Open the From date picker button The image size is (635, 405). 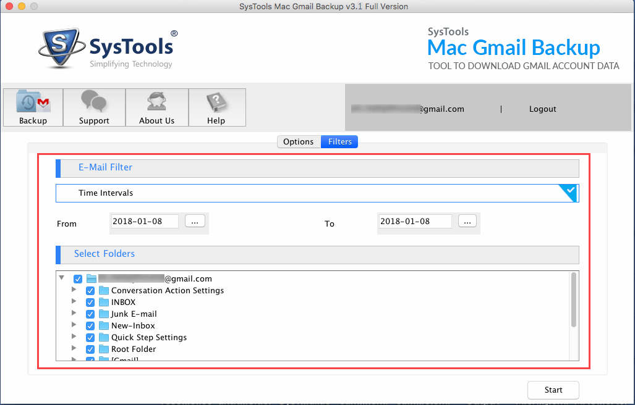pyautogui.click(x=195, y=220)
